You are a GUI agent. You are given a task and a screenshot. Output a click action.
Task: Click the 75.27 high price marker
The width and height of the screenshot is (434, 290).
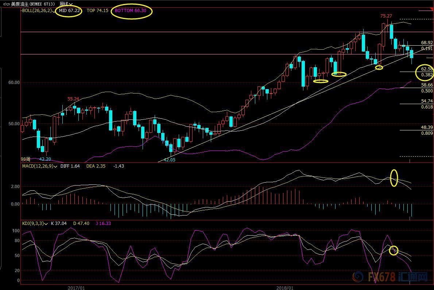(x=386, y=16)
